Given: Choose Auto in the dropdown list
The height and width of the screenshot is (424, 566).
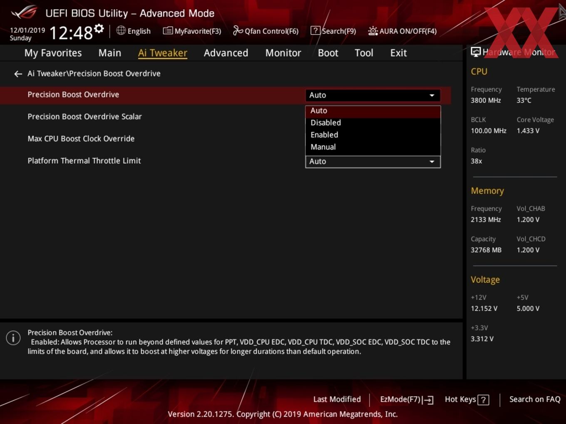Looking at the screenshot, I should click(x=373, y=111).
